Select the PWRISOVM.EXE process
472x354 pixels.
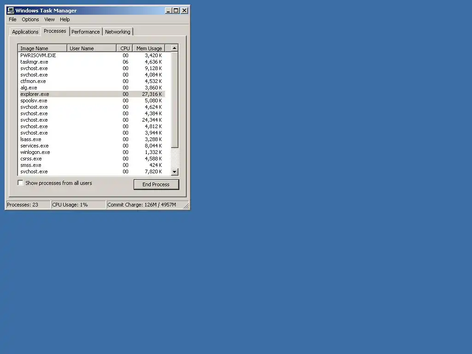(92, 55)
